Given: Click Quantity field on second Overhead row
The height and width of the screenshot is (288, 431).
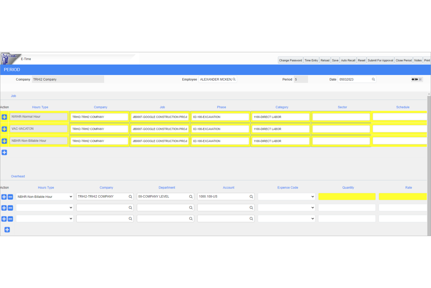Looking at the screenshot, I should click(347, 208).
